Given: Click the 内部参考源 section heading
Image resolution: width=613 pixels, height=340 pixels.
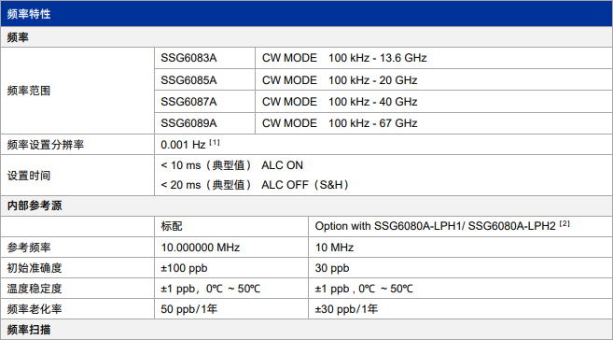Looking at the screenshot, I should pyautogui.click(x=35, y=205).
